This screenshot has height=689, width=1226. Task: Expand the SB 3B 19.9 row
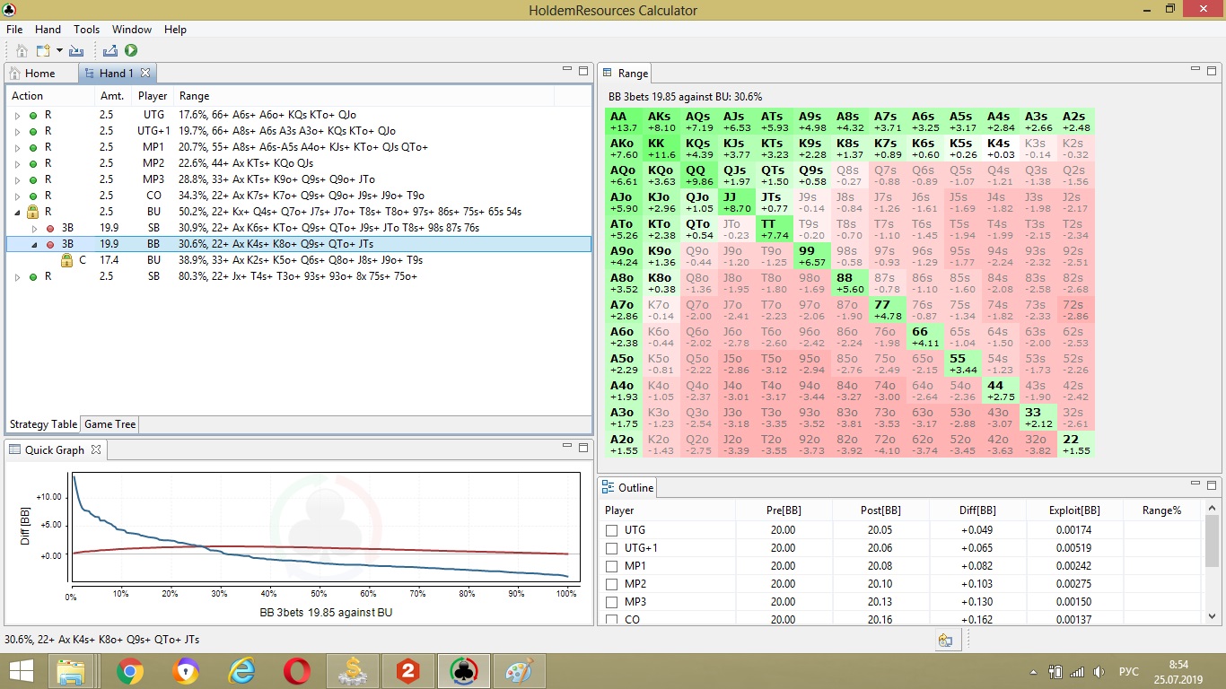[34, 228]
